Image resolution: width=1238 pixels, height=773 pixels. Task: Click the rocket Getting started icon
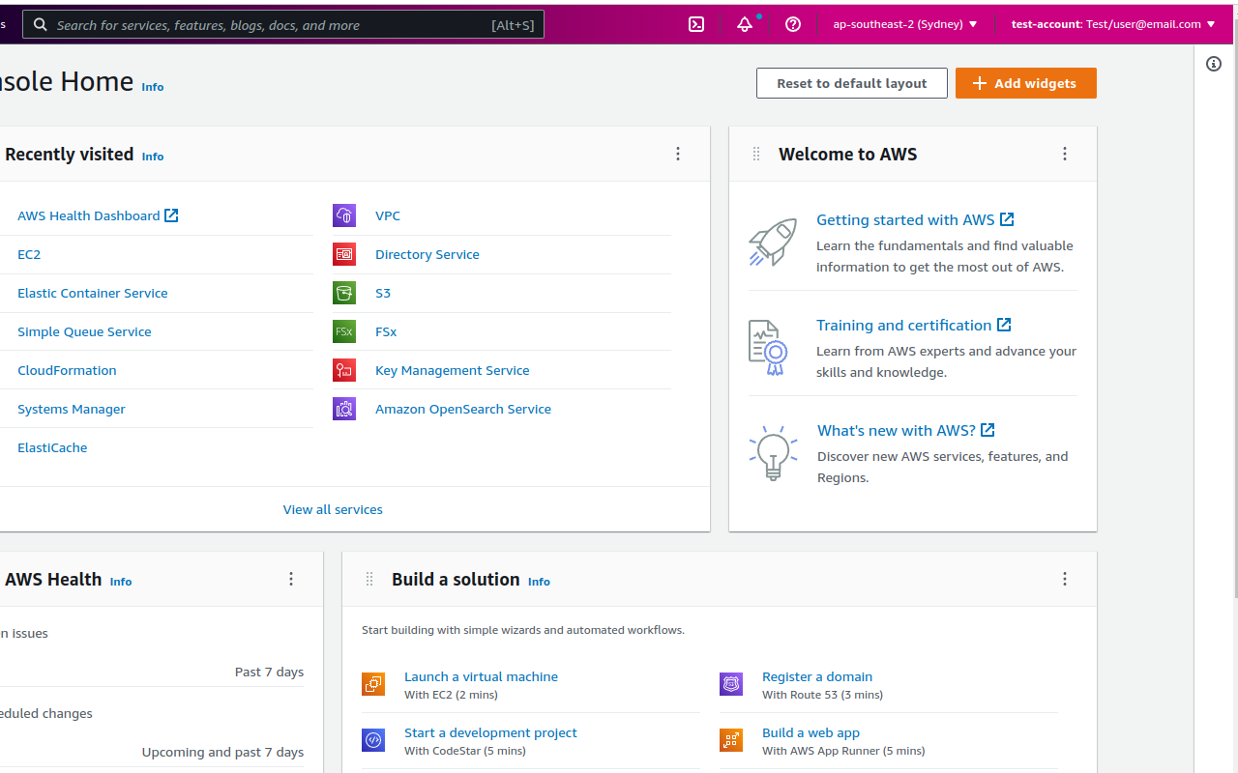773,242
